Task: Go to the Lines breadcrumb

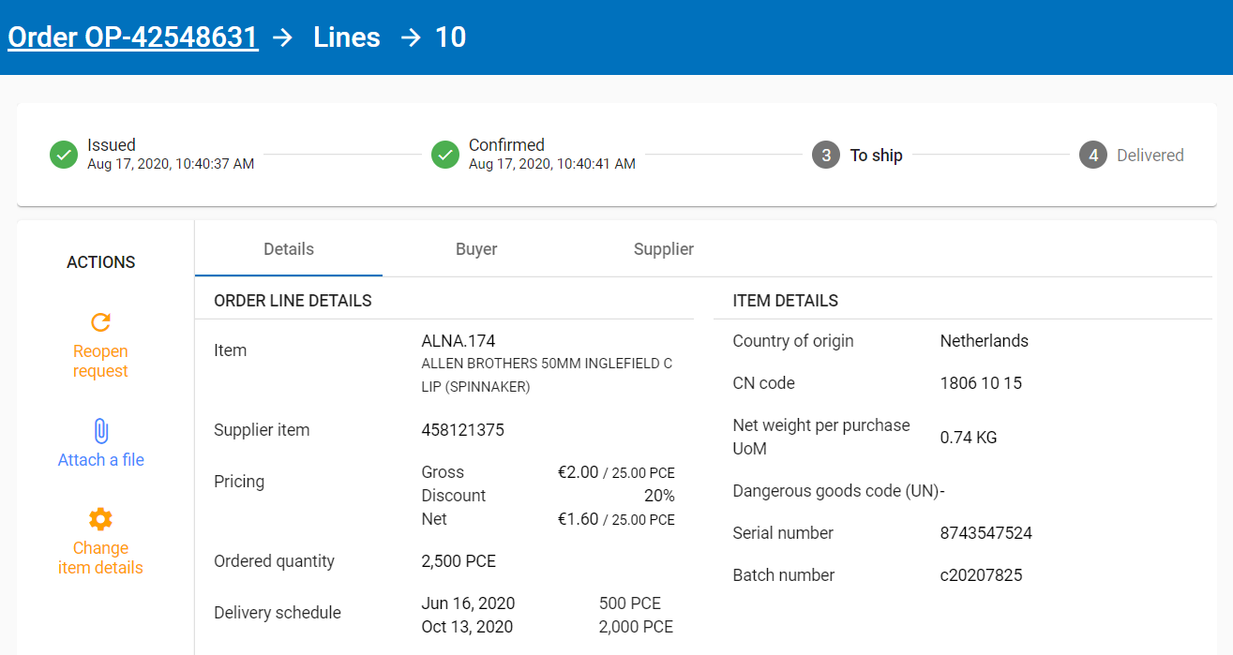Action: coord(347,37)
